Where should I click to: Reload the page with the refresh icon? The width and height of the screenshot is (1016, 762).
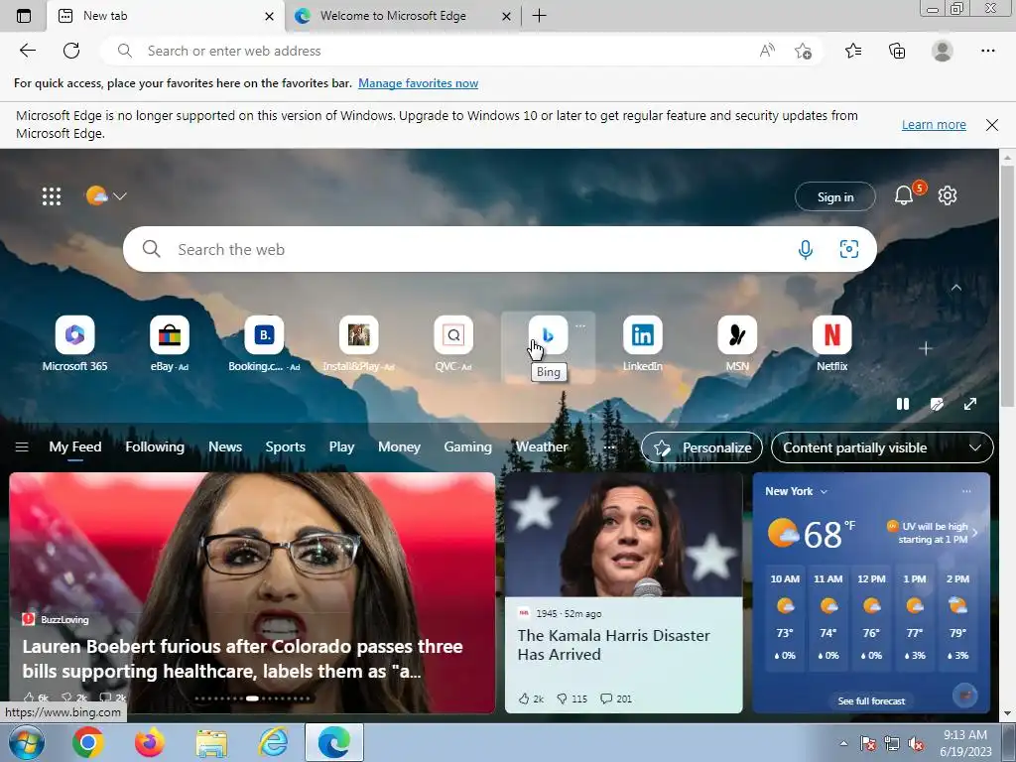pos(71,51)
